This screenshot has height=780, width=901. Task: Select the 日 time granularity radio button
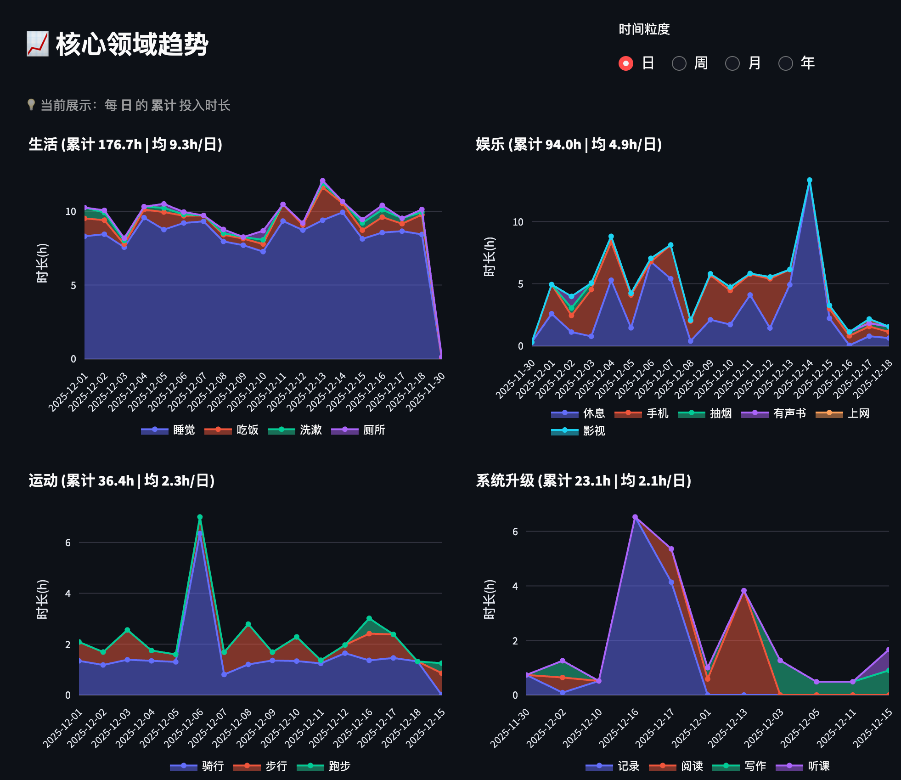pyautogui.click(x=626, y=63)
